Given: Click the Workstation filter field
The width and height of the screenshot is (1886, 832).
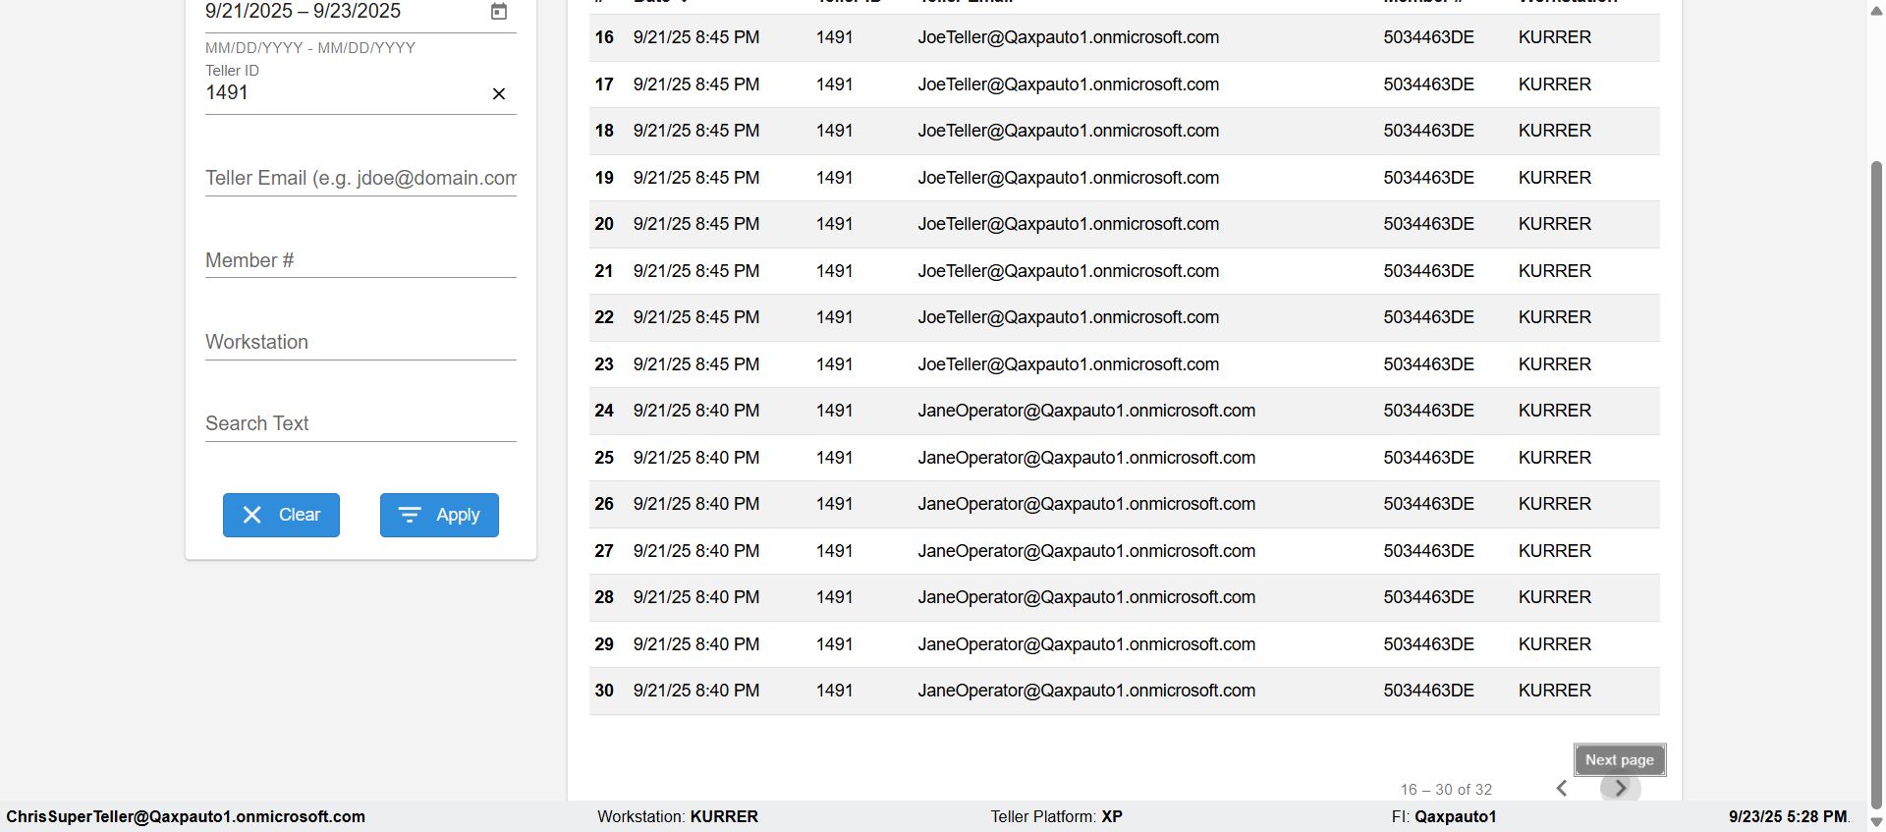Looking at the screenshot, I should tap(361, 343).
